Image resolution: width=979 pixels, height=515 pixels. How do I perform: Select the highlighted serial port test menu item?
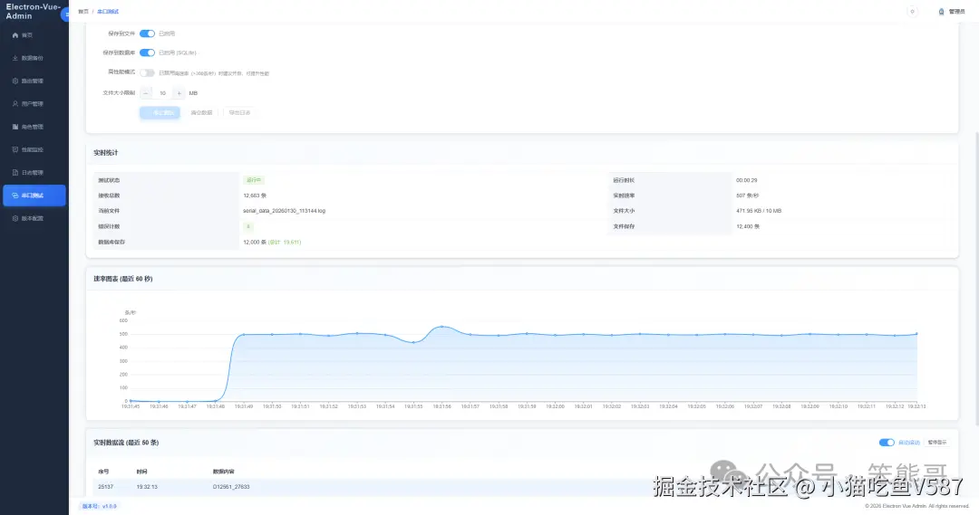pyautogui.click(x=34, y=196)
